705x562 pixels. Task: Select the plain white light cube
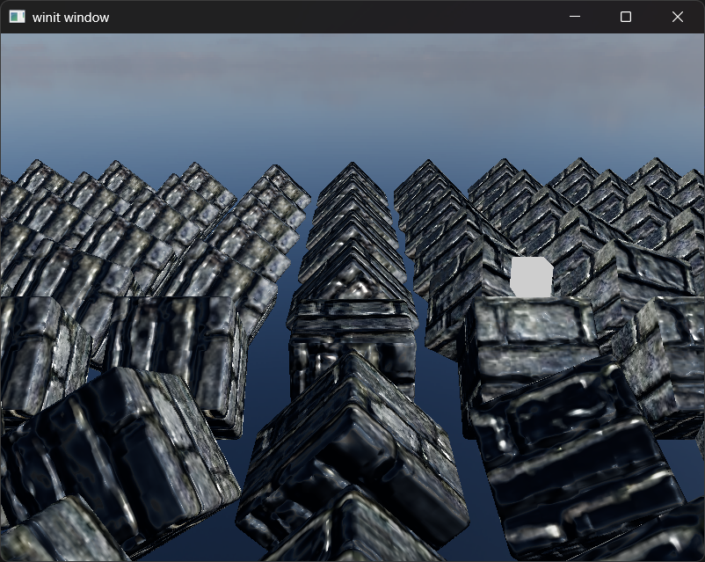(531, 277)
